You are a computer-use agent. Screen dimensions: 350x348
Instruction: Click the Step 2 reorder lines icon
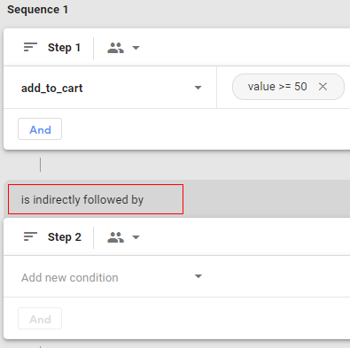coord(30,236)
